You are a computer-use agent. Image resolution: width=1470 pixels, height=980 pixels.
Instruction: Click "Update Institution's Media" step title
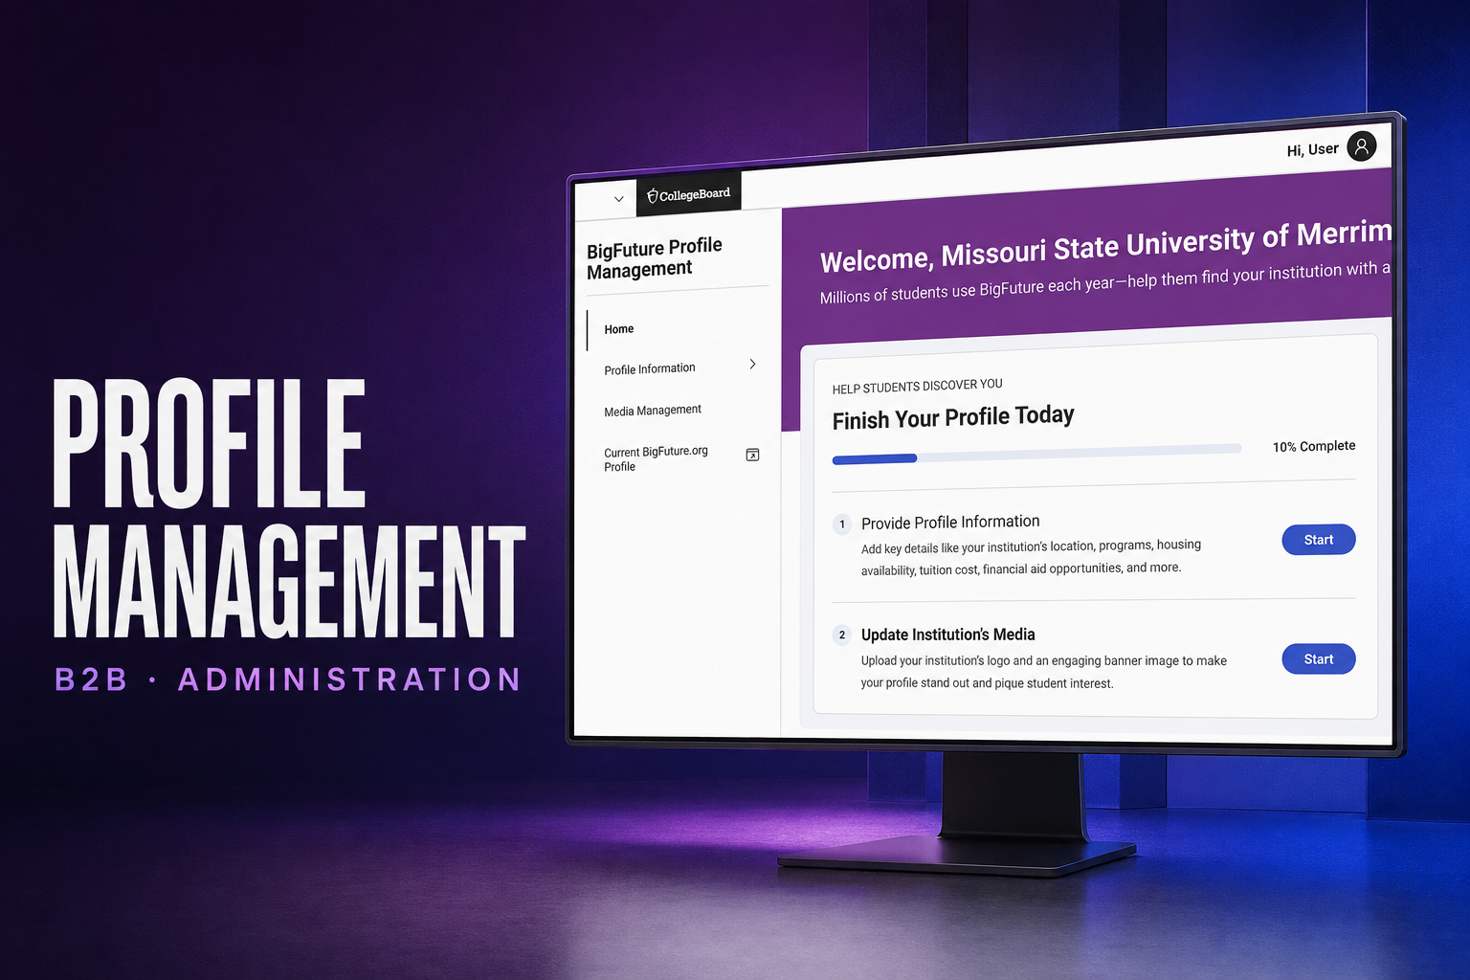(x=948, y=635)
